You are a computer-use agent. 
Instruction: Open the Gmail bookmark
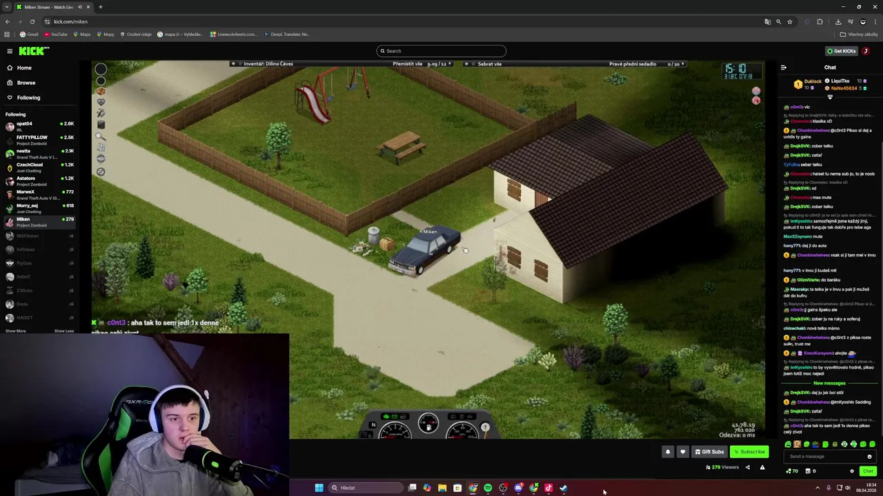[x=29, y=34]
